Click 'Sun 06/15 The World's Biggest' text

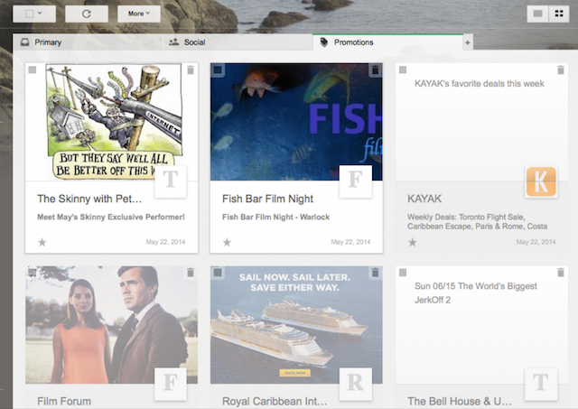coord(476,286)
